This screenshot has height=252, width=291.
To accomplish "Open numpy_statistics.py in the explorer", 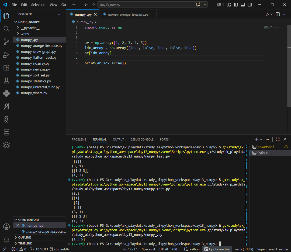I will click(39, 81).
